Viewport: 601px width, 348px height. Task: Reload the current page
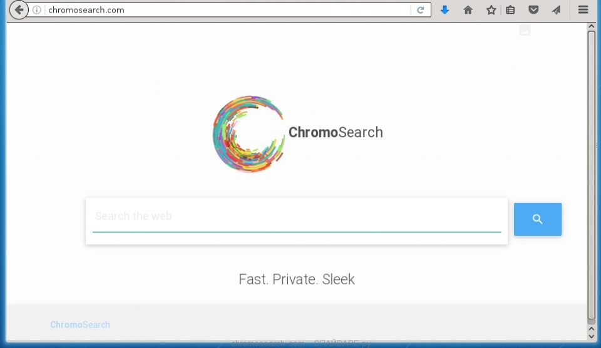pos(421,10)
